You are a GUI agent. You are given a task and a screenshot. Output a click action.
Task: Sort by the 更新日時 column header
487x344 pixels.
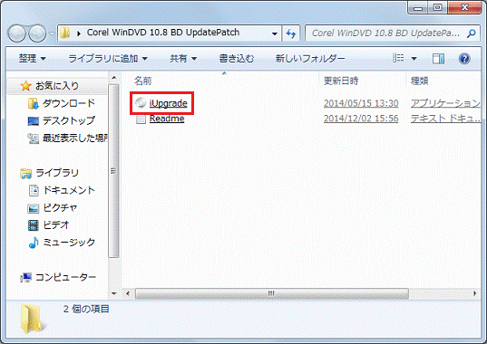[x=341, y=81]
